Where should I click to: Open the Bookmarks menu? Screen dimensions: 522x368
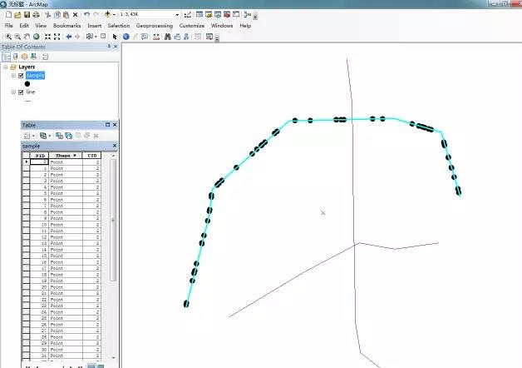coord(66,26)
